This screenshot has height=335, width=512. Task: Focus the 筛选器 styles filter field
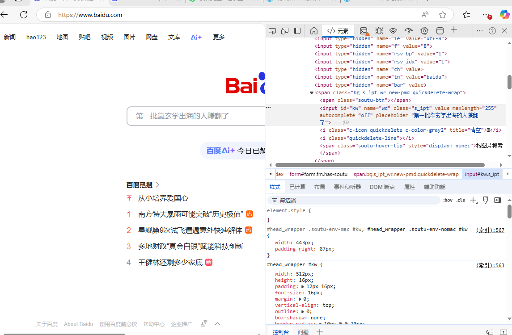[x=354, y=200]
